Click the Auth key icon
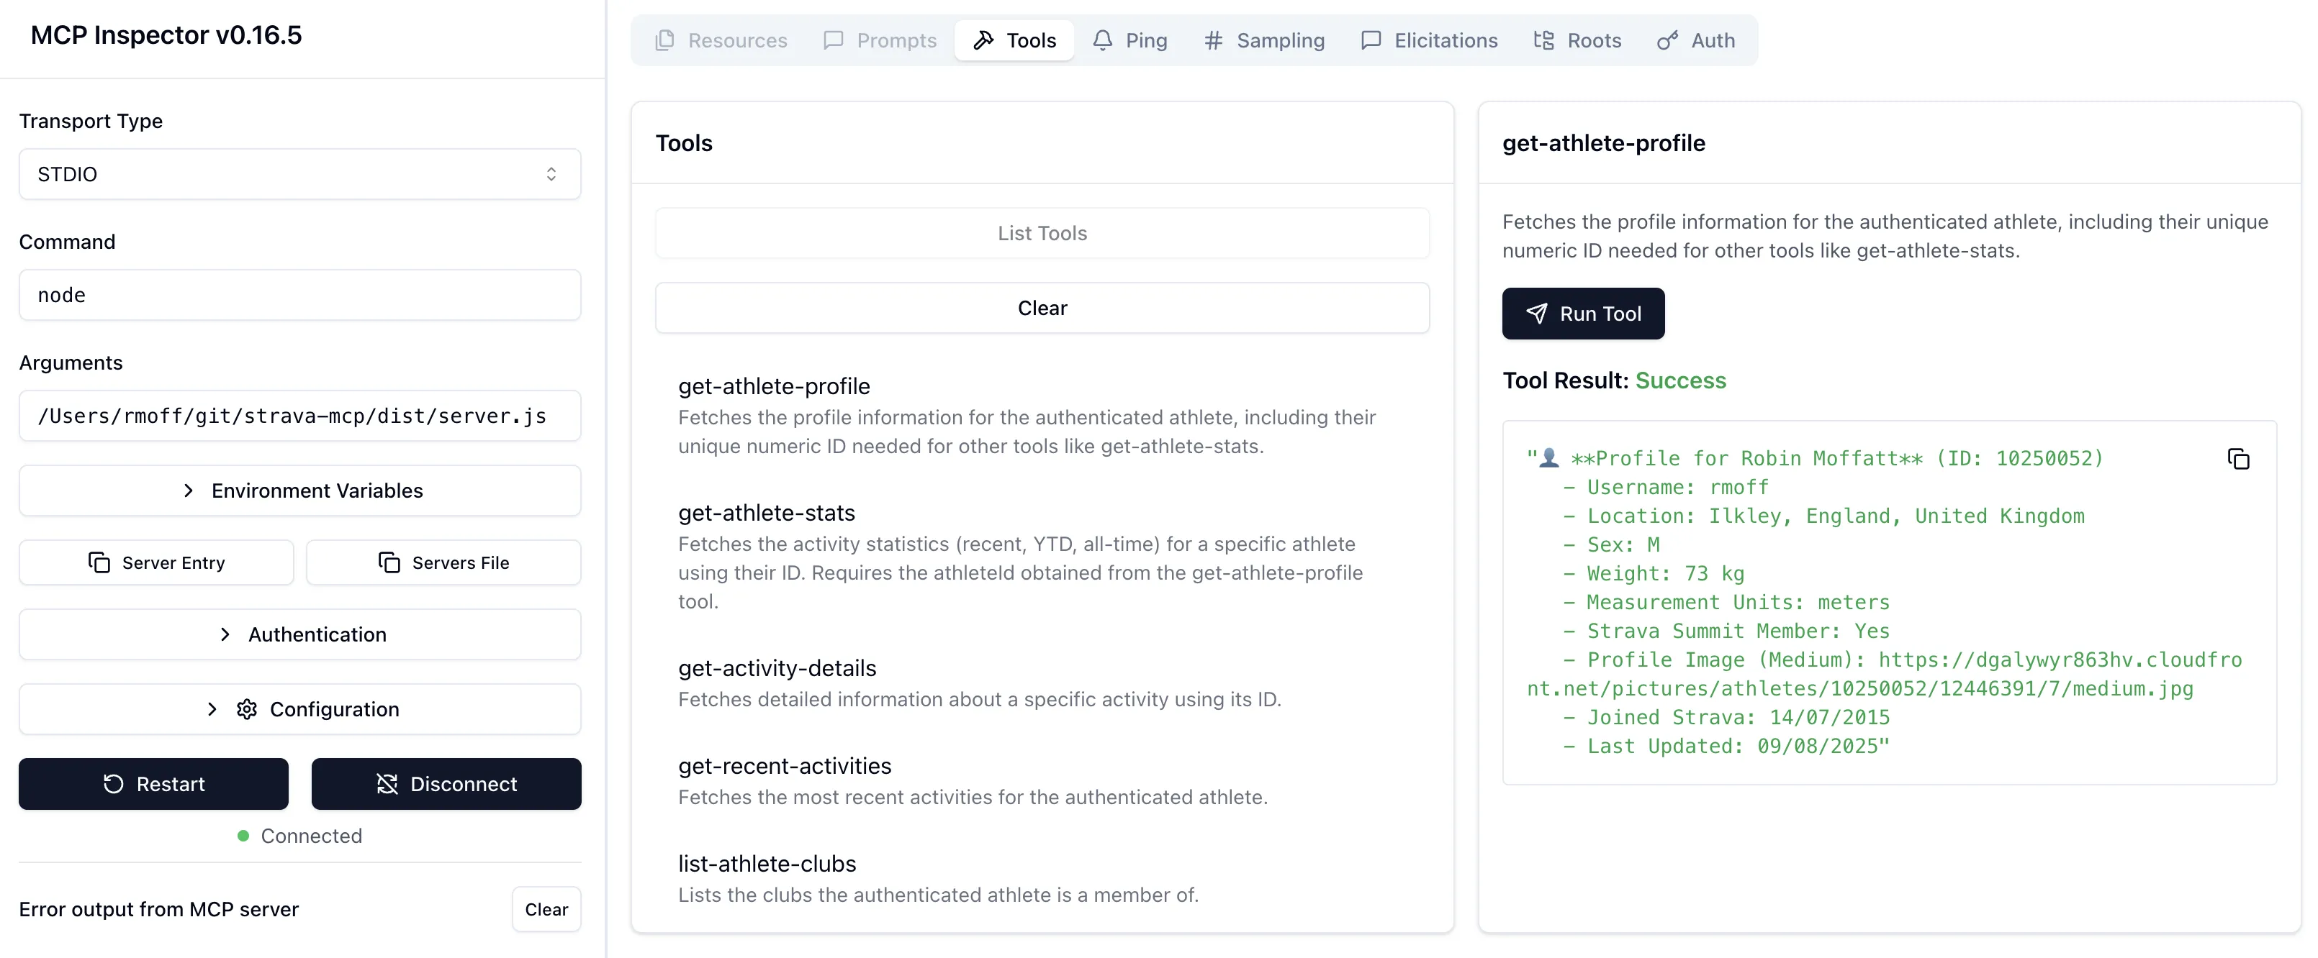 1667,40
